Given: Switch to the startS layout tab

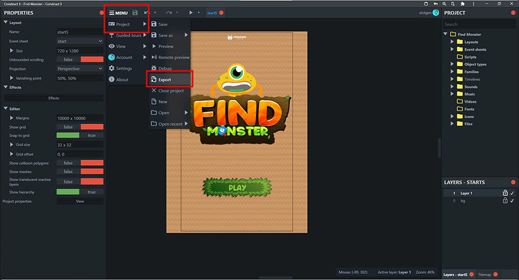Looking at the screenshot, I should (x=212, y=13).
